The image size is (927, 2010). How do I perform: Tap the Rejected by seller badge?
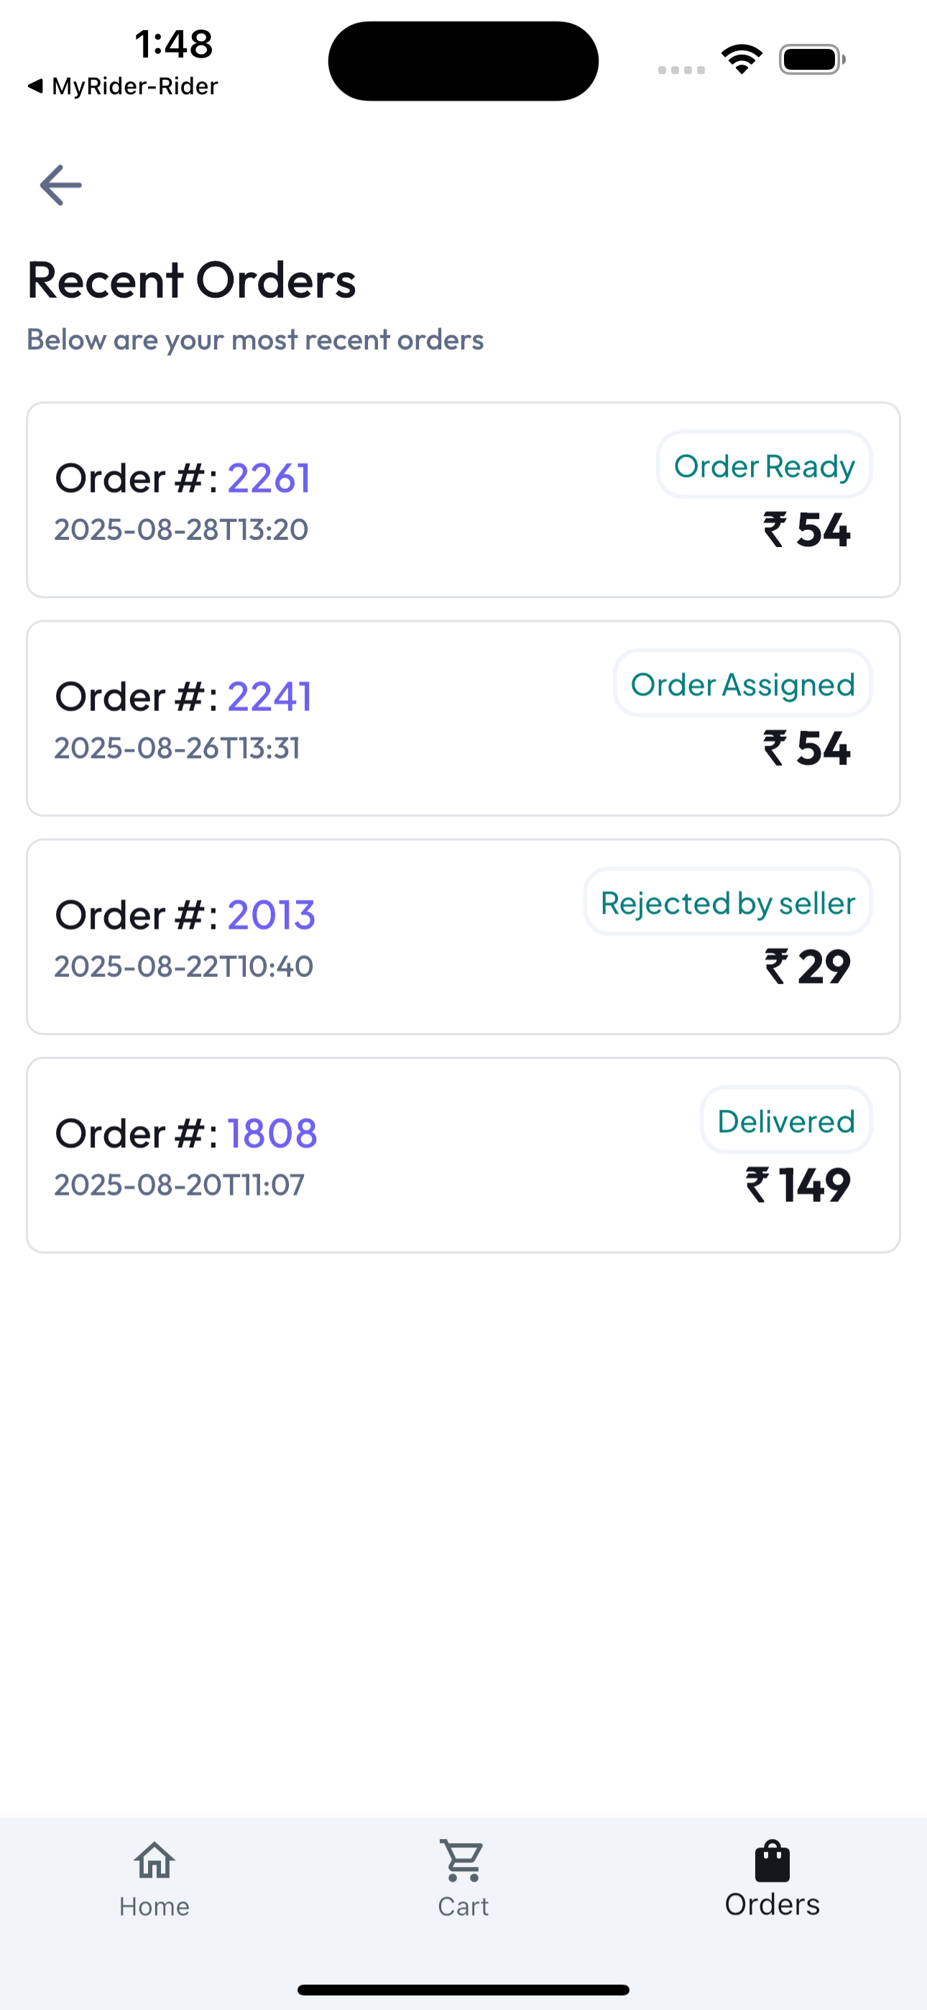727,902
